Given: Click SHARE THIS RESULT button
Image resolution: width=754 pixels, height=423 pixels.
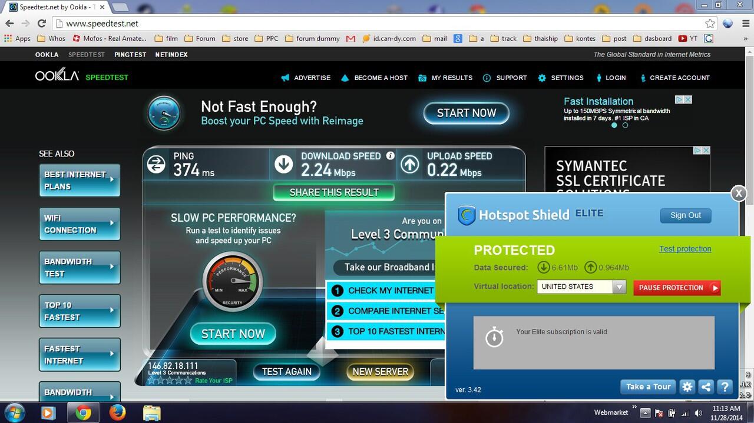Looking at the screenshot, I should click(x=334, y=192).
